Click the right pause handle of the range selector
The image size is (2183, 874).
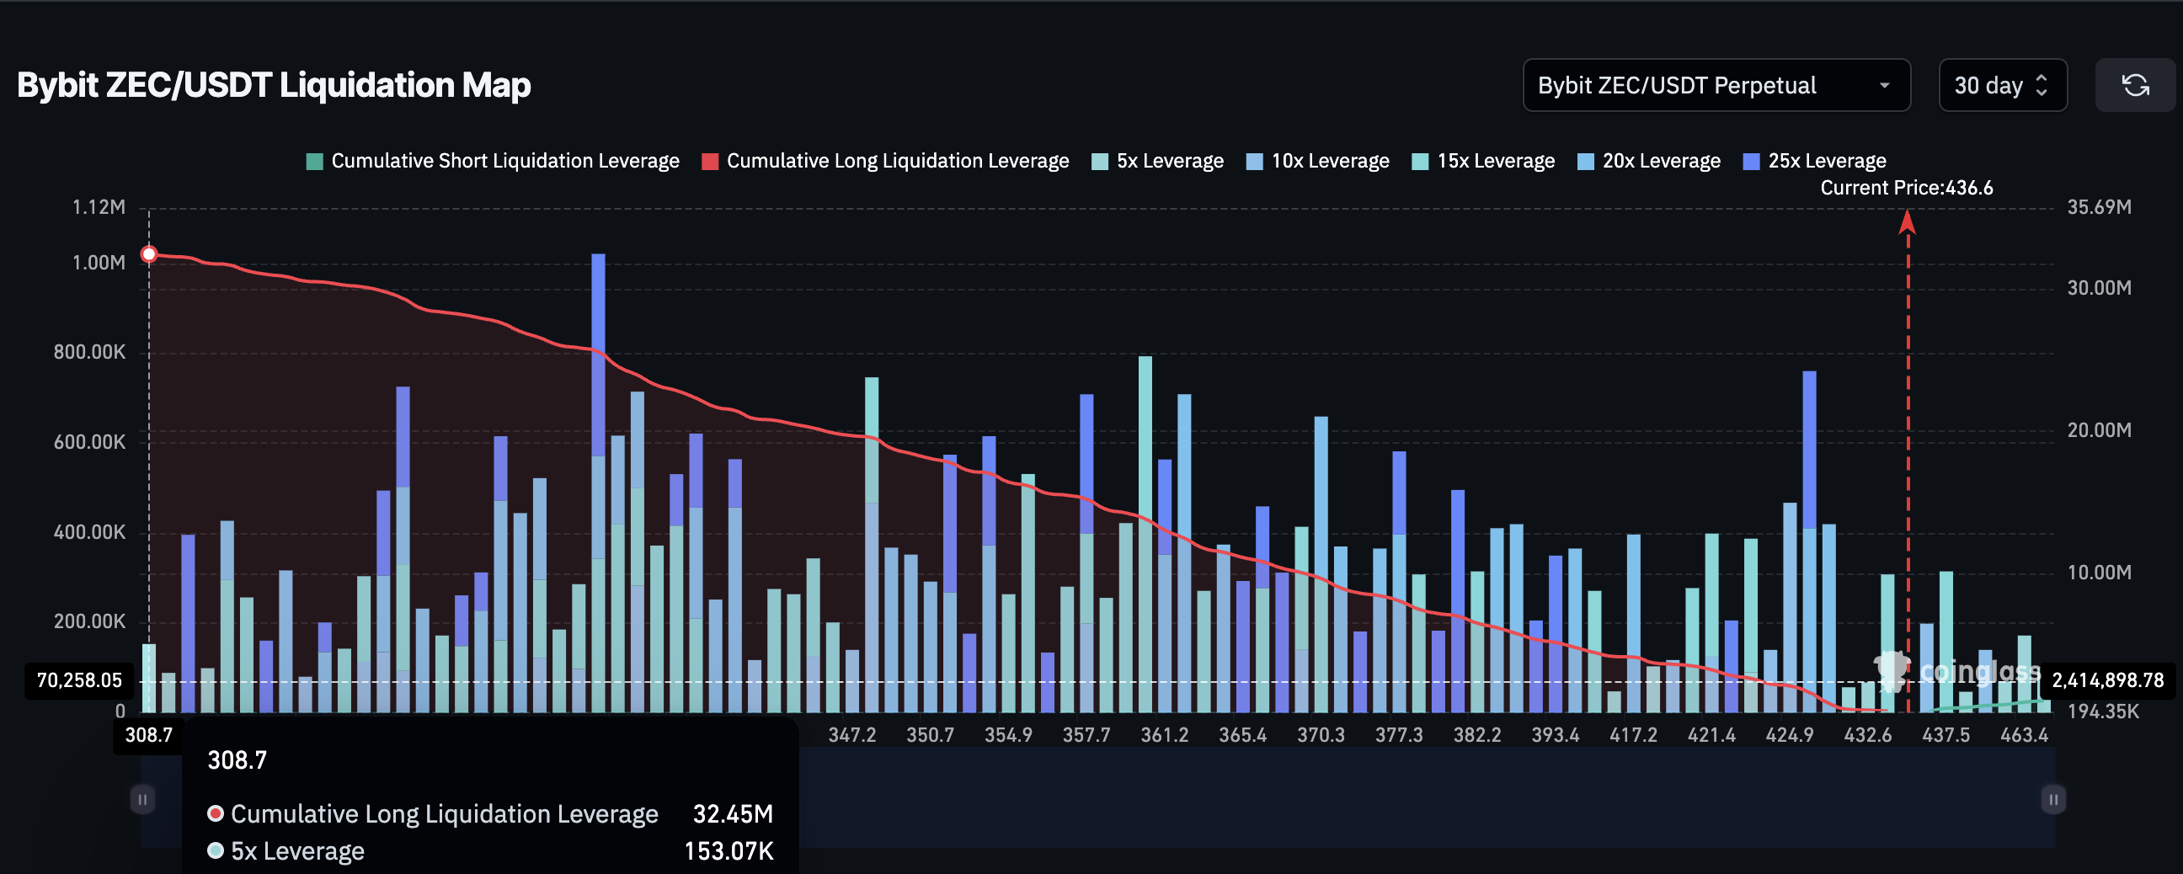(2053, 797)
